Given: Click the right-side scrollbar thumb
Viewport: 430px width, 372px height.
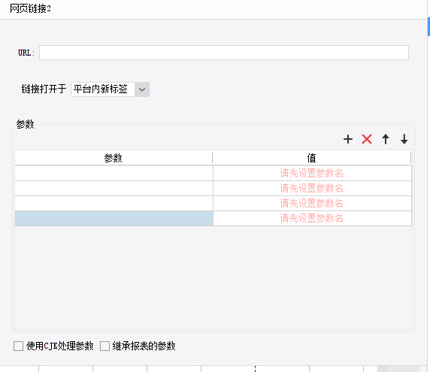Looking at the screenshot, I should 428,26.
